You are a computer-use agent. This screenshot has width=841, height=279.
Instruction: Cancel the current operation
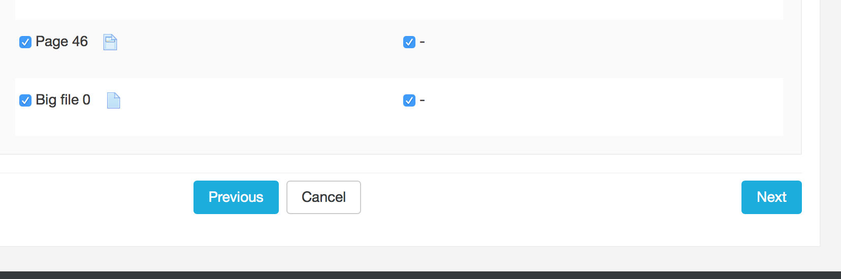click(x=324, y=197)
